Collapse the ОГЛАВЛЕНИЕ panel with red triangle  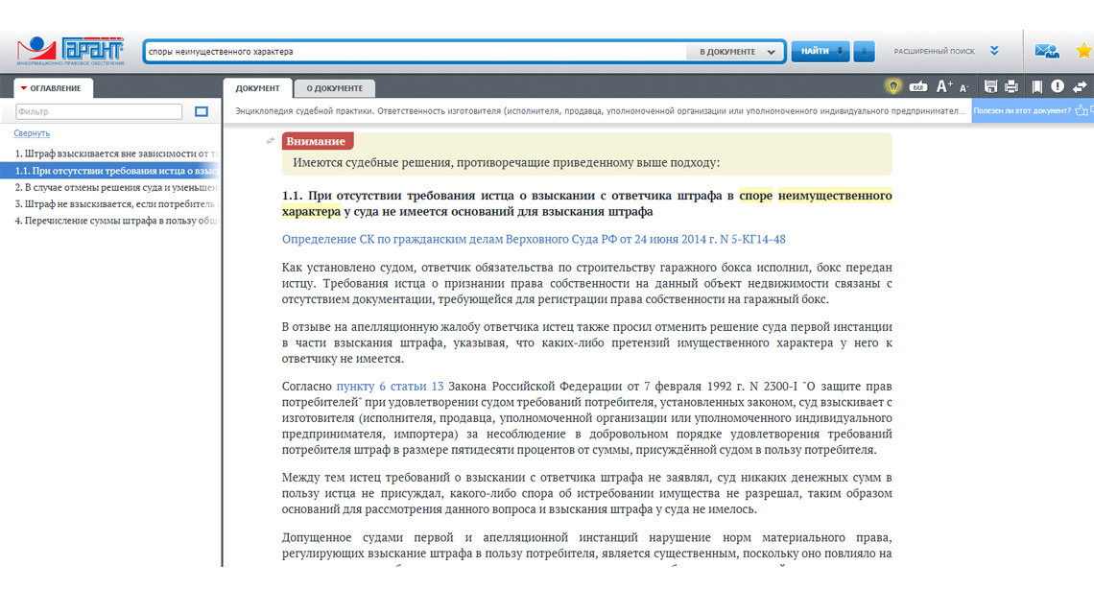click(24, 88)
